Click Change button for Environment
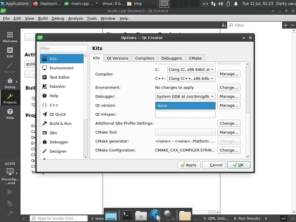This screenshot has width=296, height=222. (229, 87)
